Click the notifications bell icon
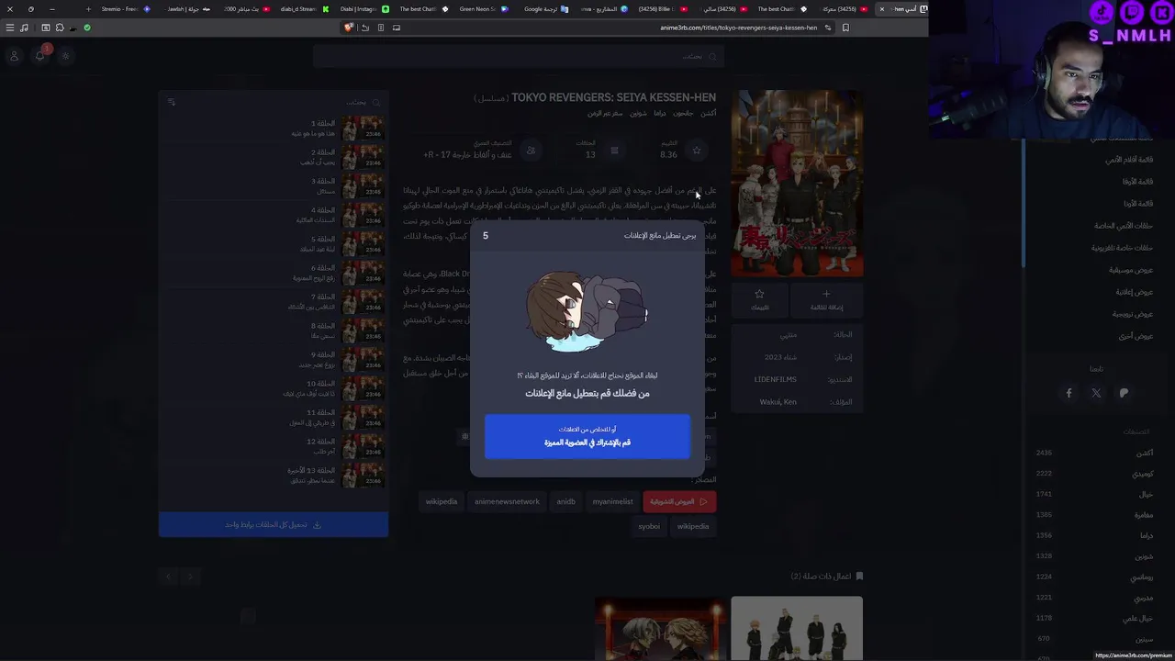The image size is (1175, 661). coord(39,56)
